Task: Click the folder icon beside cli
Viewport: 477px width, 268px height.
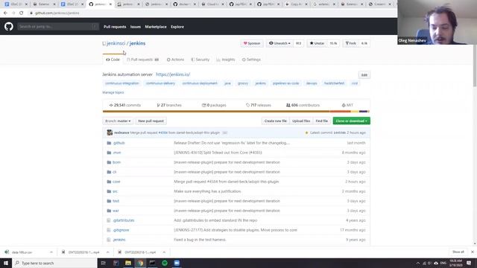Action: 109,172
